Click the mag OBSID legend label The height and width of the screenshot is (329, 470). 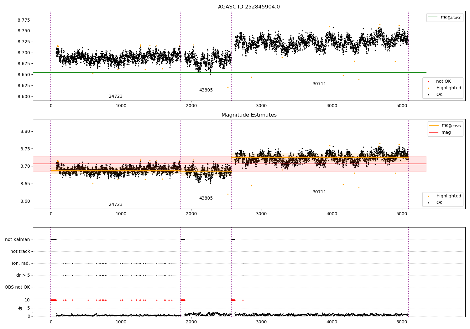coord(451,125)
